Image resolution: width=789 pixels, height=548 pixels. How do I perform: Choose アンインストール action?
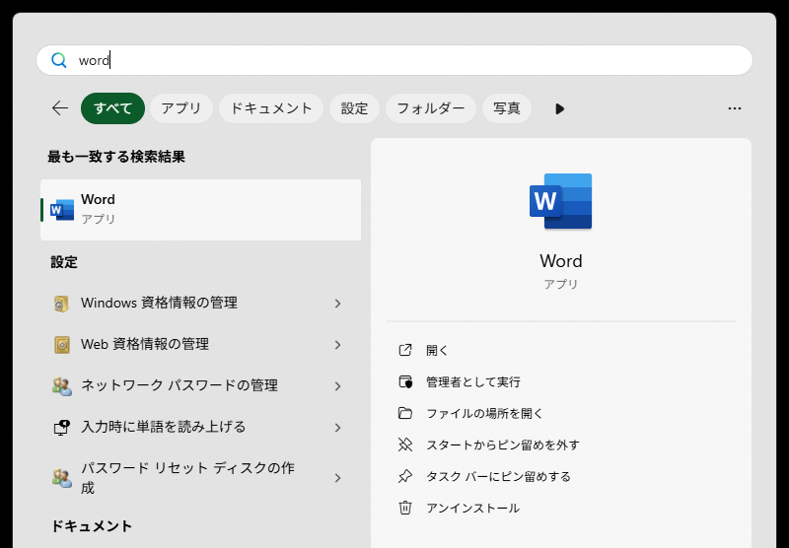[x=473, y=508]
